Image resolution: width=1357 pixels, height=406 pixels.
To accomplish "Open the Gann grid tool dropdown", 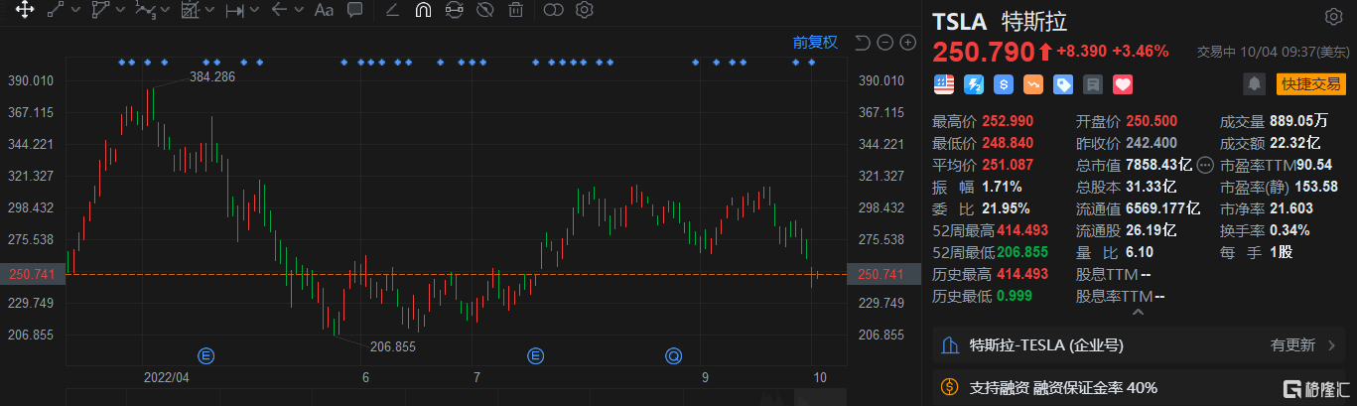I will (210, 11).
